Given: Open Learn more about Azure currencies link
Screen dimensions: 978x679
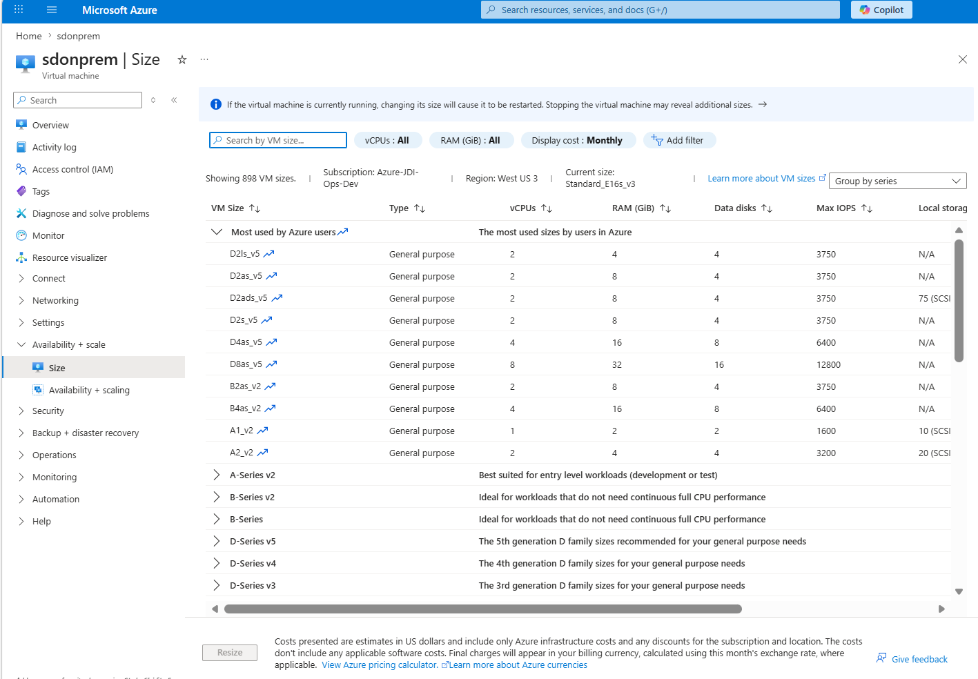Looking at the screenshot, I should [518, 665].
